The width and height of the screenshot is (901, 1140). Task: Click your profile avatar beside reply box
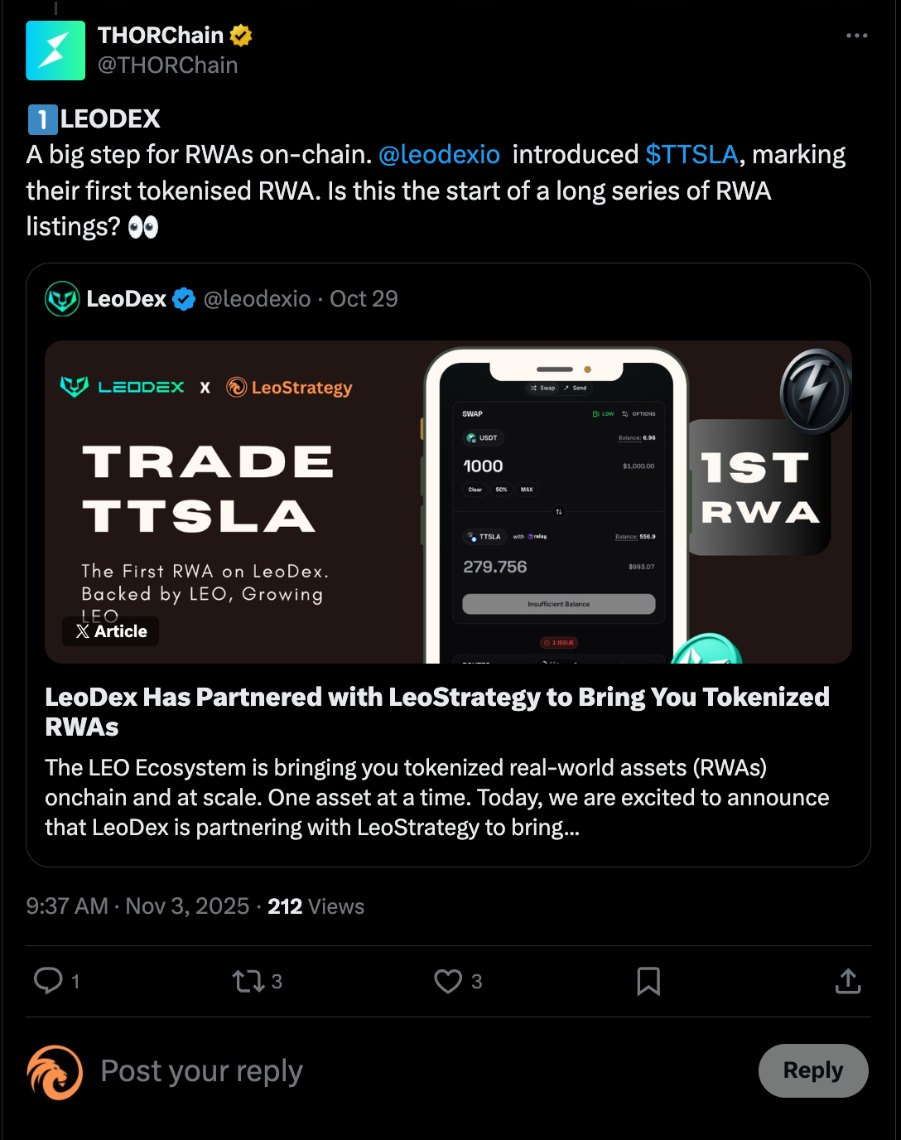click(55, 1072)
